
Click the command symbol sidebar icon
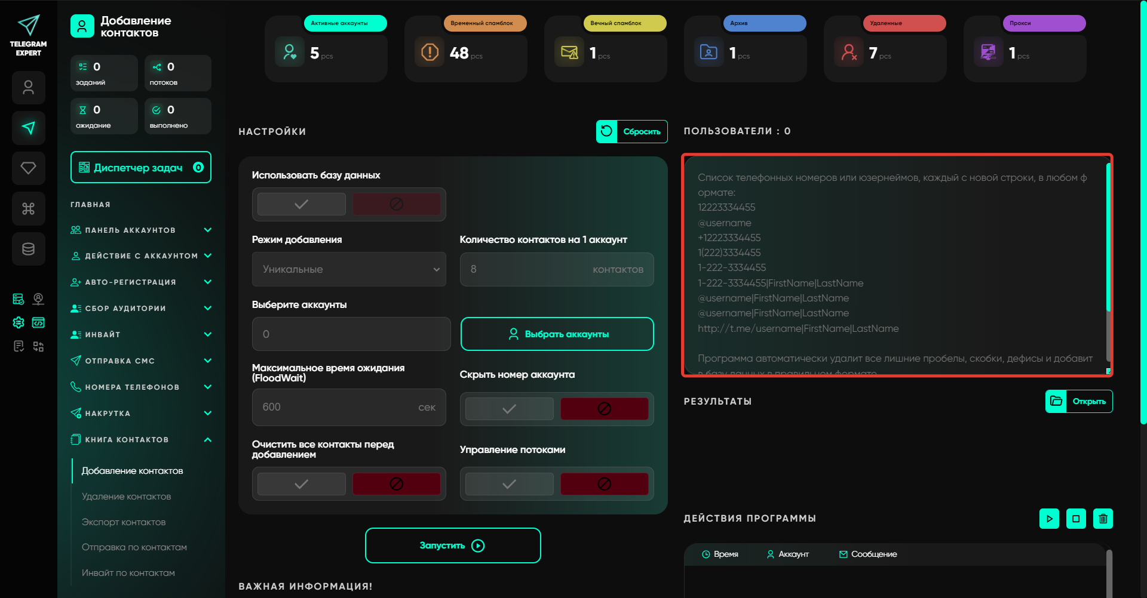[x=28, y=208]
